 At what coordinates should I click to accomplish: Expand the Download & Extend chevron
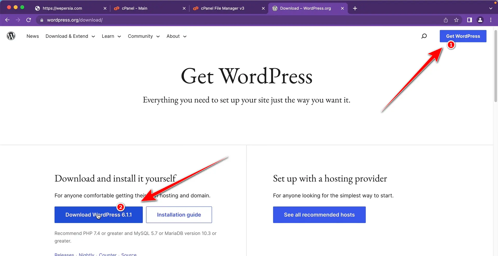pos(93,37)
